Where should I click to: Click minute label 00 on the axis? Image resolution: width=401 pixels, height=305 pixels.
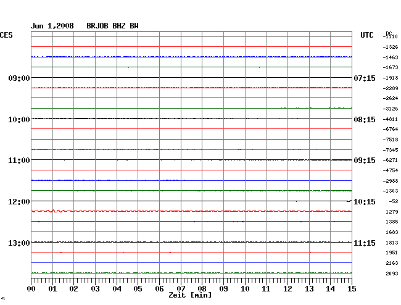(31, 289)
